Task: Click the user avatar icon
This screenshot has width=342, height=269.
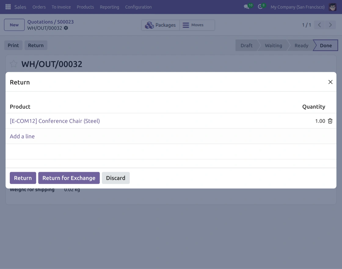Action: tap(333, 7)
